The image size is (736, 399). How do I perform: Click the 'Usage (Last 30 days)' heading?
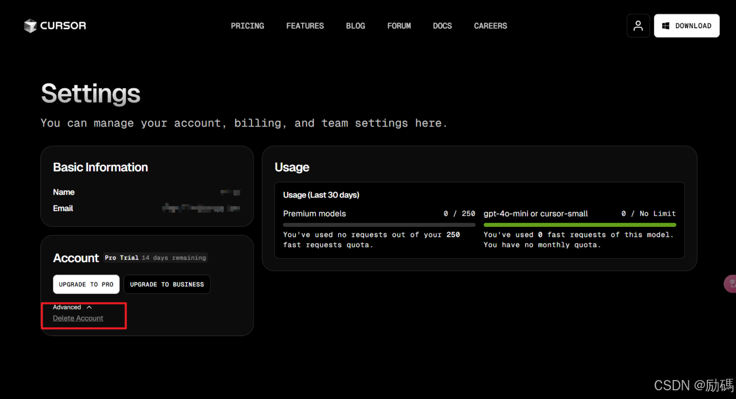coord(321,195)
